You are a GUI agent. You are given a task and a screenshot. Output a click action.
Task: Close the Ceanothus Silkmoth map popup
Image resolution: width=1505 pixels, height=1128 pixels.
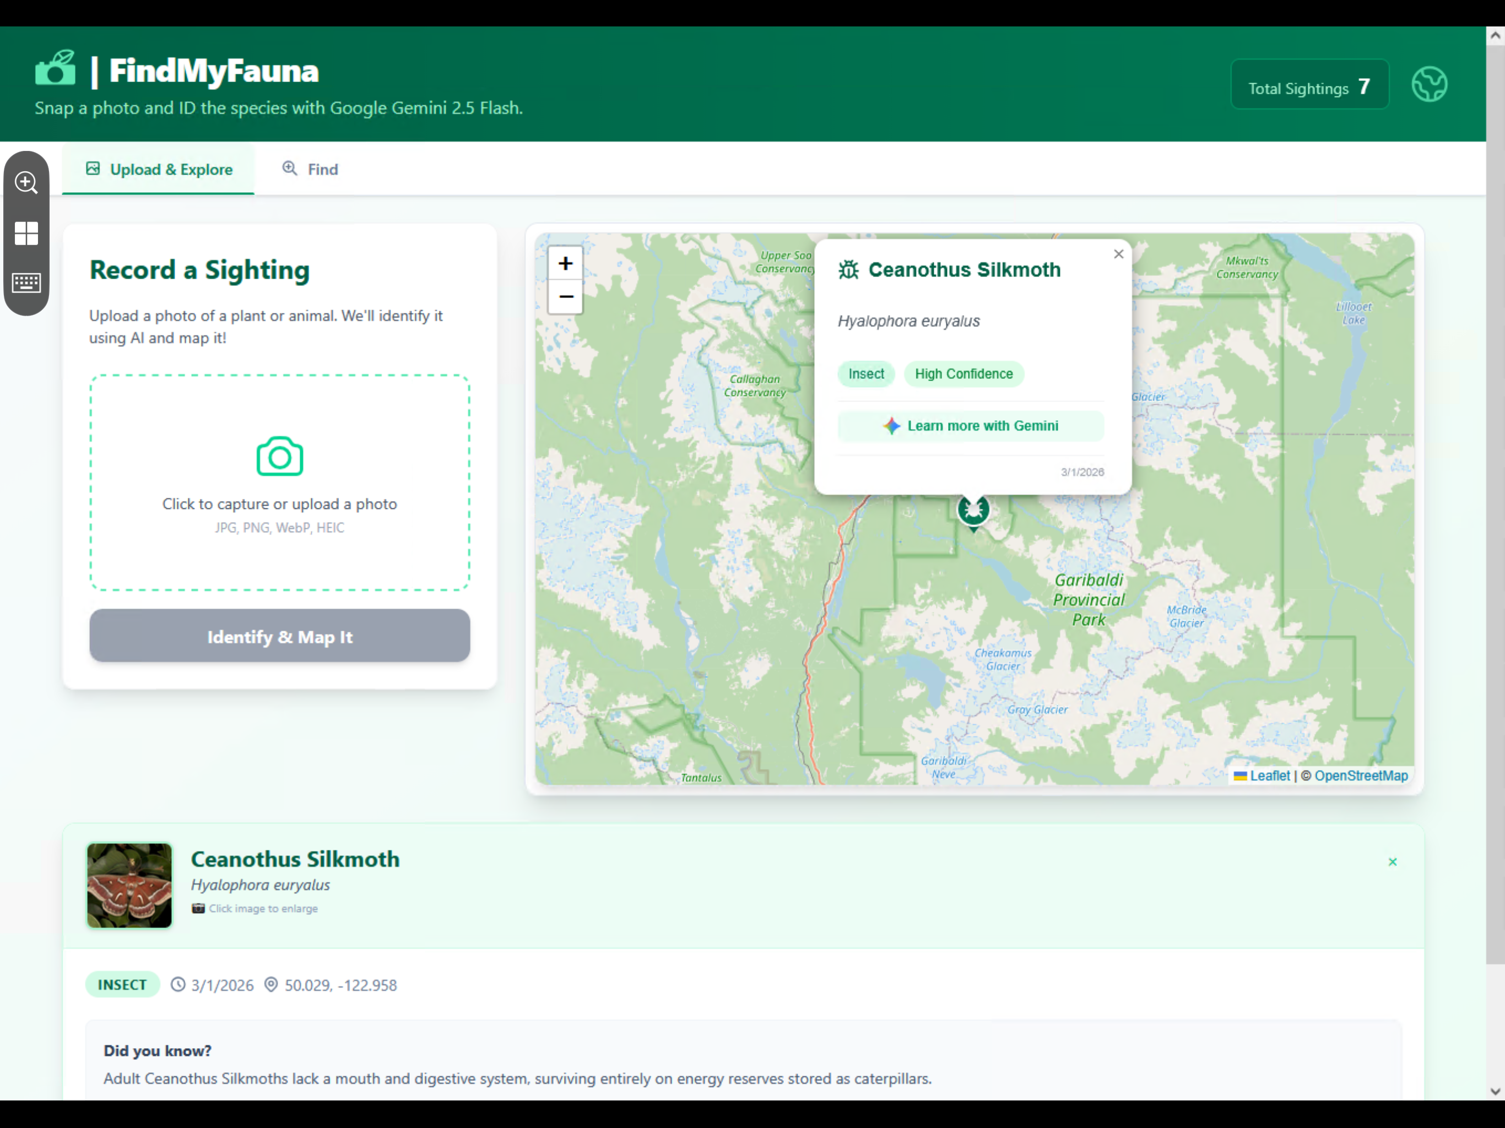click(x=1118, y=254)
